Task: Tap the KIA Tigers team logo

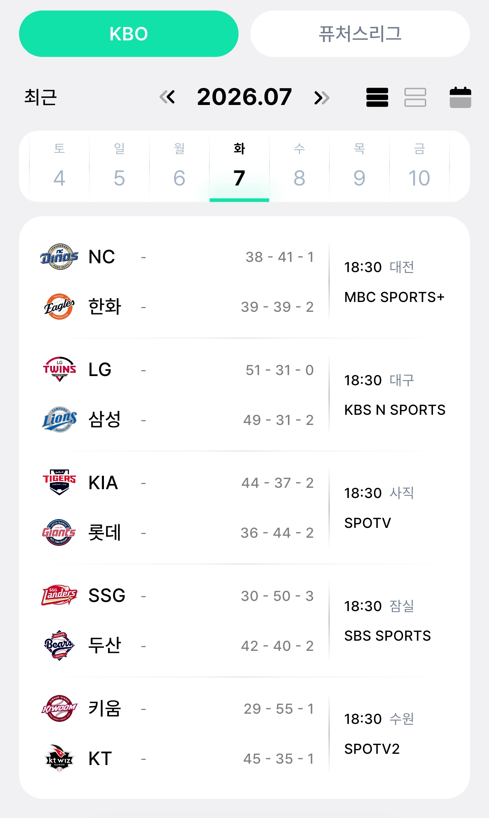Action: pyautogui.click(x=59, y=482)
